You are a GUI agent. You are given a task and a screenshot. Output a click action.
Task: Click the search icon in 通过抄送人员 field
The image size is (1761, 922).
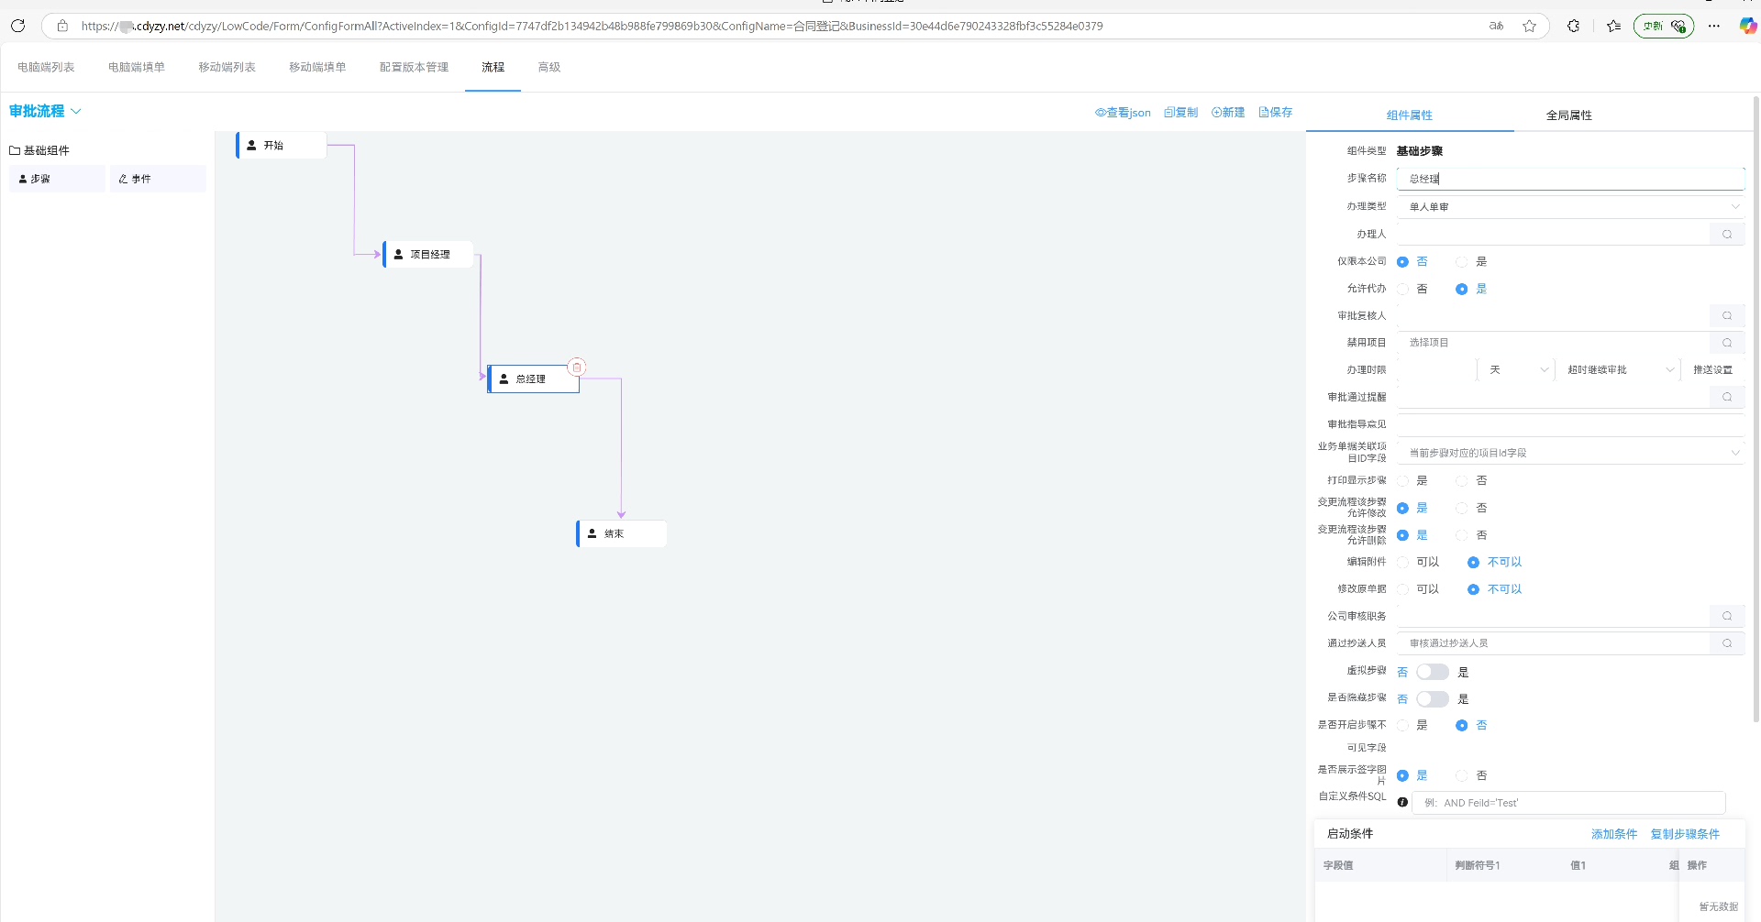point(1726,643)
